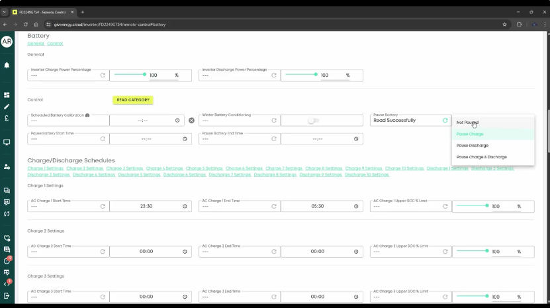Toggle the Winter Battery Conditioning switch
The height and width of the screenshot is (308, 550).
click(313, 121)
